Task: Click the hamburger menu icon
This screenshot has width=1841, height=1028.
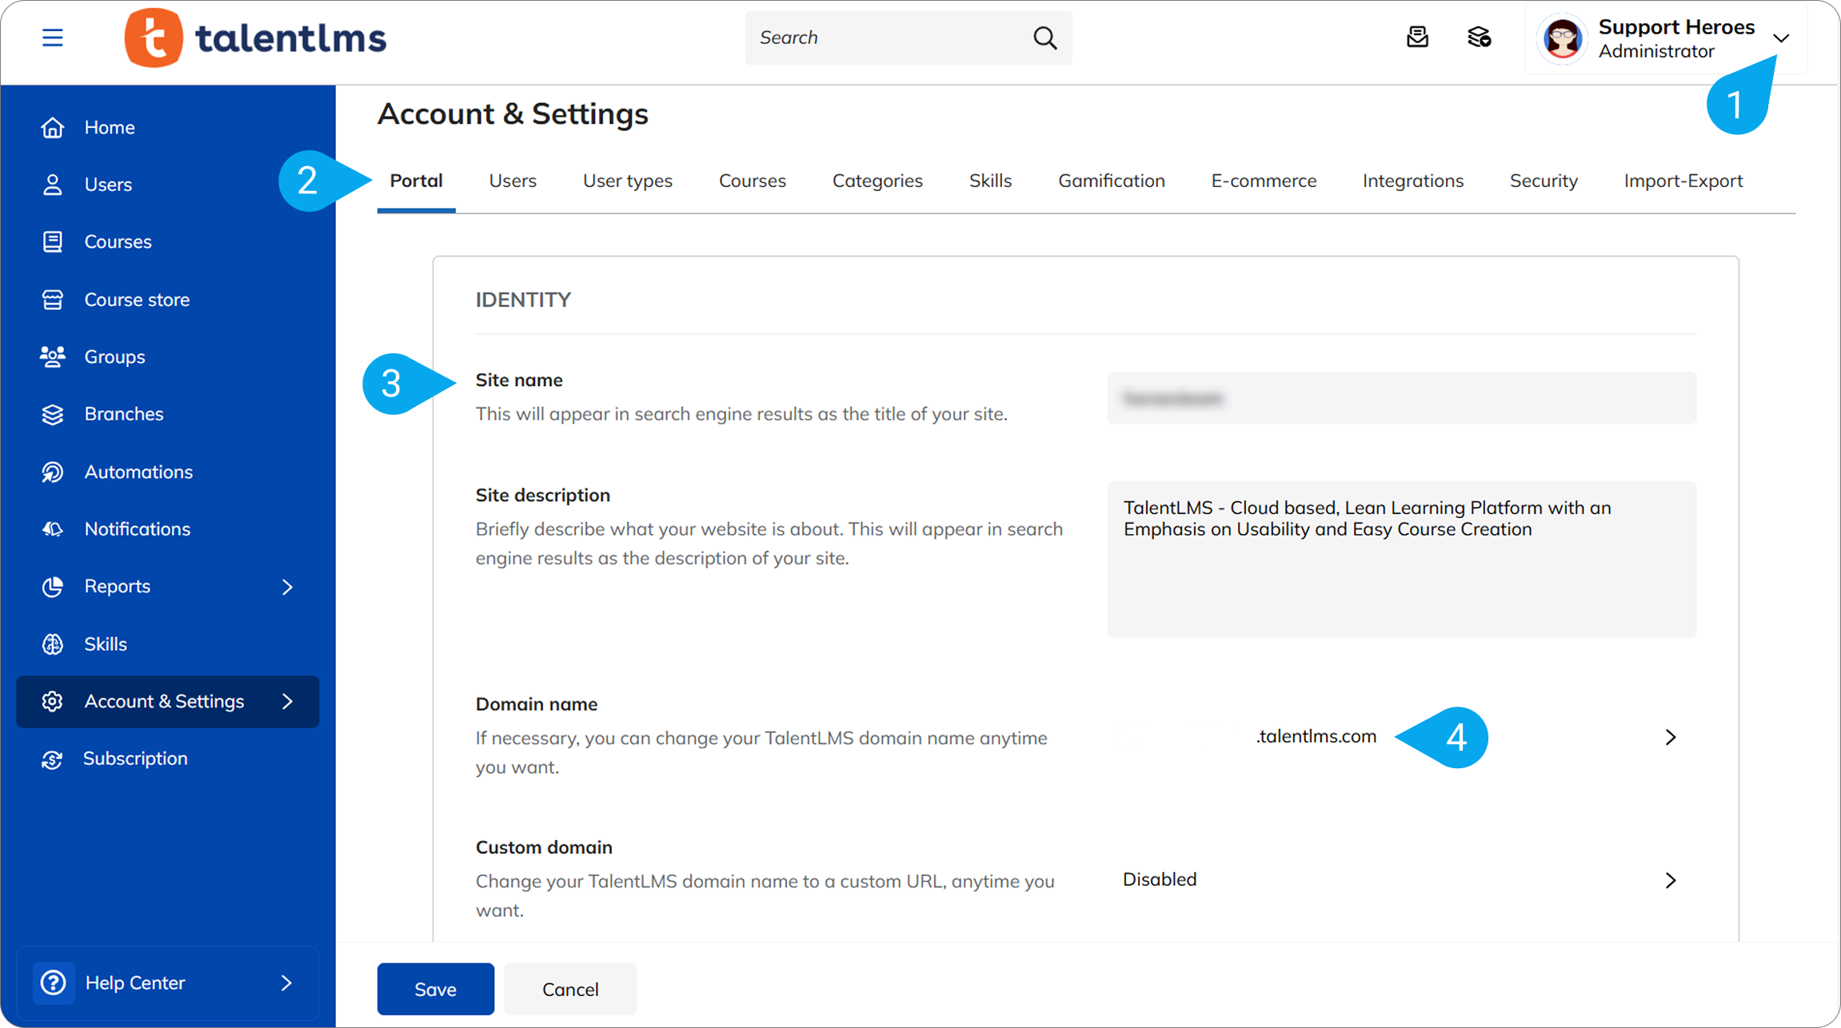Action: tap(53, 38)
